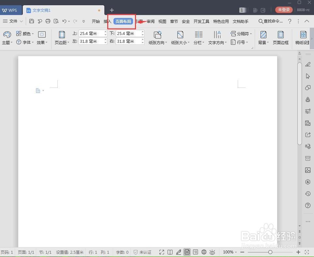314x257 pixels.
Task: Collapse the ribbon with chevron arrow
Action: pos(307,21)
